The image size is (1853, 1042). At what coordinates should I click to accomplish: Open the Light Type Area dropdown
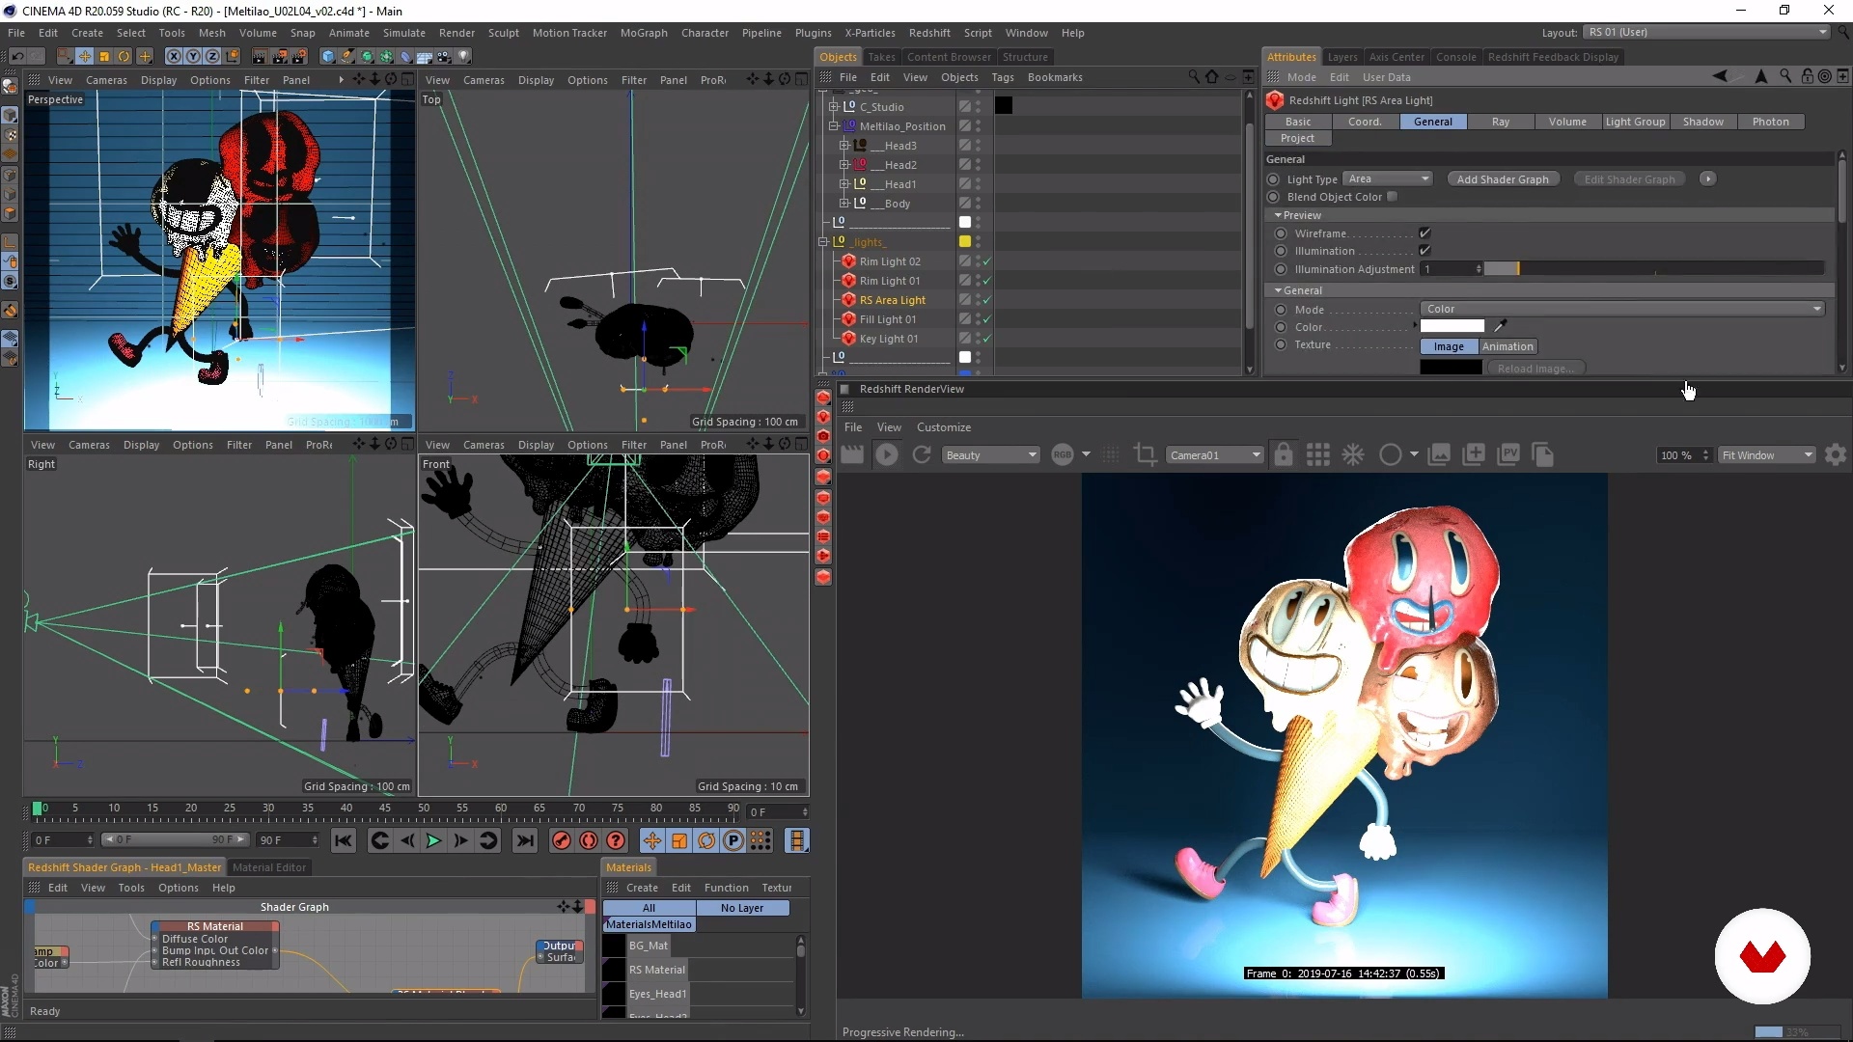coord(1389,178)
